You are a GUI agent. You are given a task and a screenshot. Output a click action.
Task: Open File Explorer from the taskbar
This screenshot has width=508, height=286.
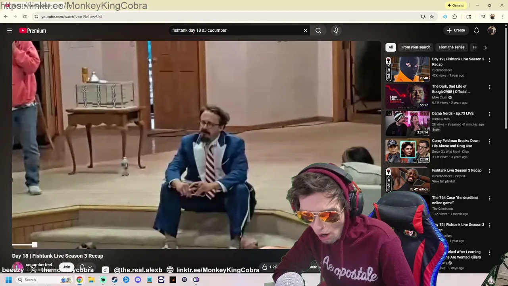point(91,280)
